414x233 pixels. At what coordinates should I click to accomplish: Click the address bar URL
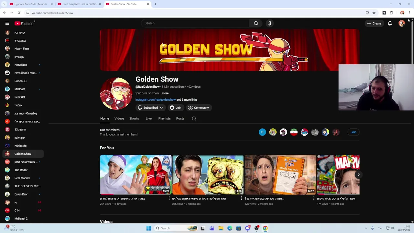[52, 13]
